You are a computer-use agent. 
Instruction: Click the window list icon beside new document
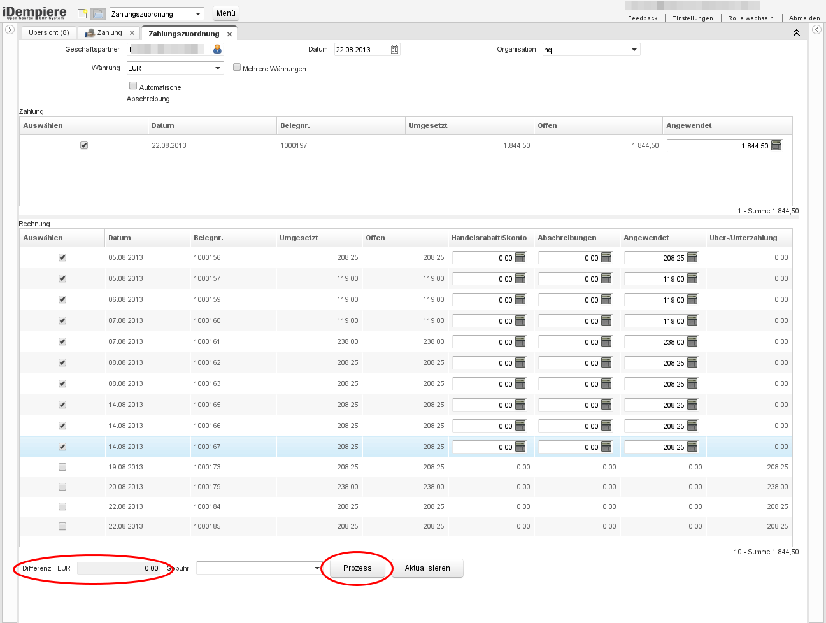pyautogui.click(x=98, y=13)
